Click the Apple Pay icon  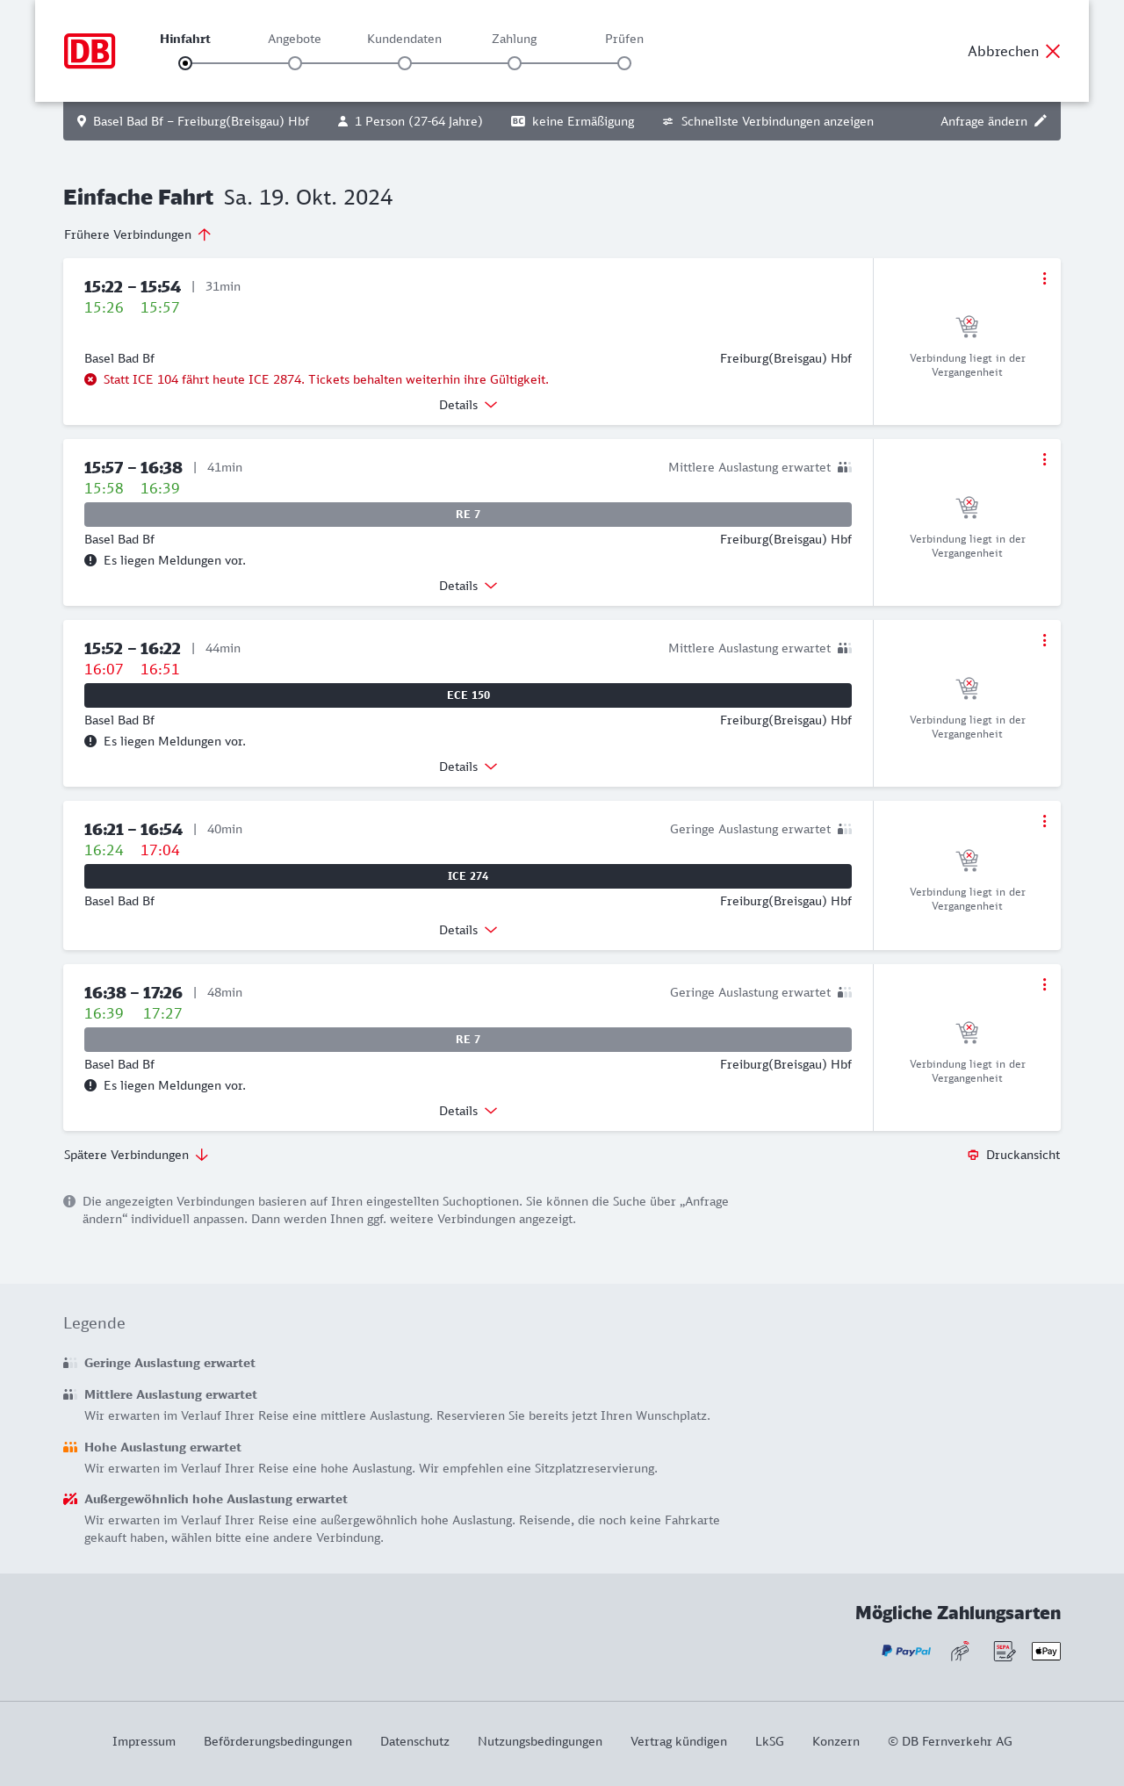[x=1046, y=1651]
